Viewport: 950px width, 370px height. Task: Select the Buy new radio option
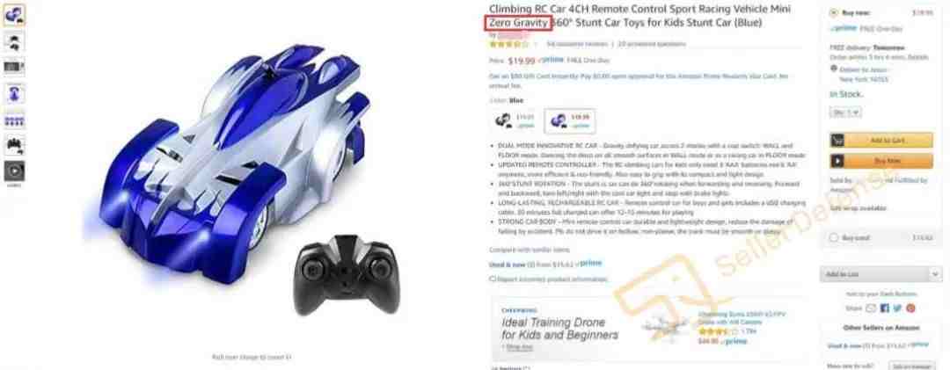click(834, 12)
